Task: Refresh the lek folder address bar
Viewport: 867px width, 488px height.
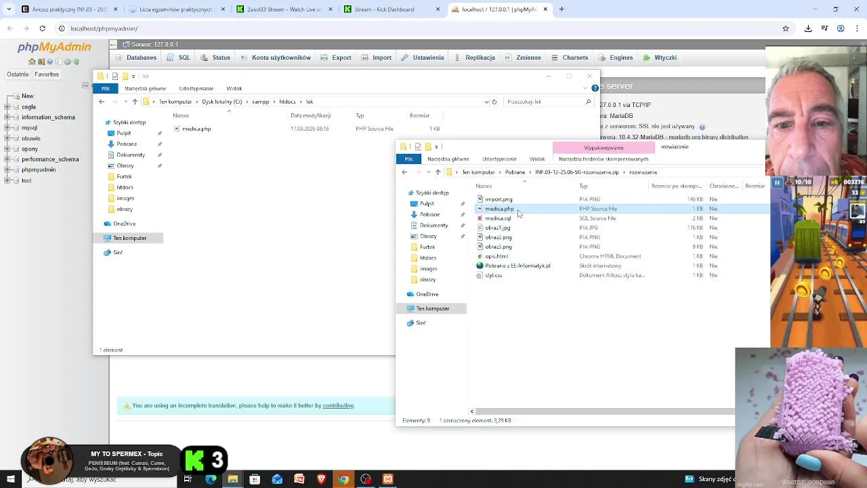Action: [494, 102]
